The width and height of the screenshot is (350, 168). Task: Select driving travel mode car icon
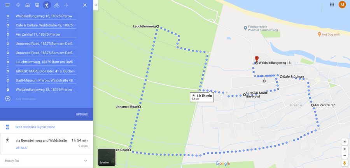(x=28, y=5)
